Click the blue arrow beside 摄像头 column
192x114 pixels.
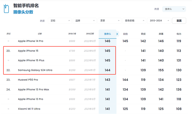117,34
